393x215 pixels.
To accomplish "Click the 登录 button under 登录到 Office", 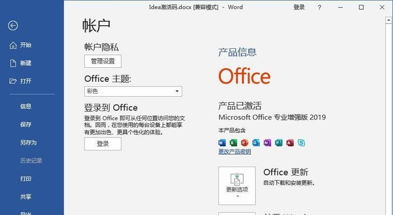I will (x=103, y=144).
